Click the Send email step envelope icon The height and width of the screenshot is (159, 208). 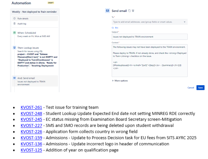[x=14, y=78]
